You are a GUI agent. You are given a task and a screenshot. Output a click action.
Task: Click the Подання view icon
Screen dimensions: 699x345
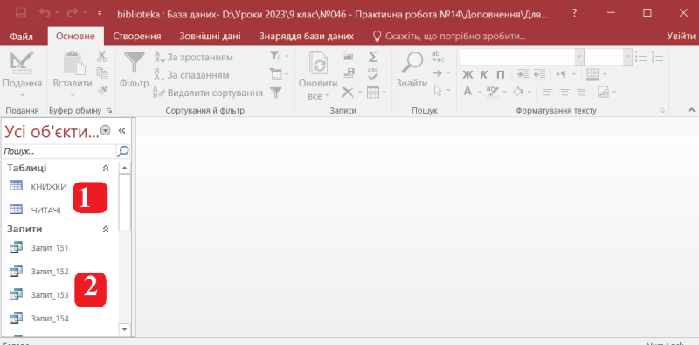point(22,62)
